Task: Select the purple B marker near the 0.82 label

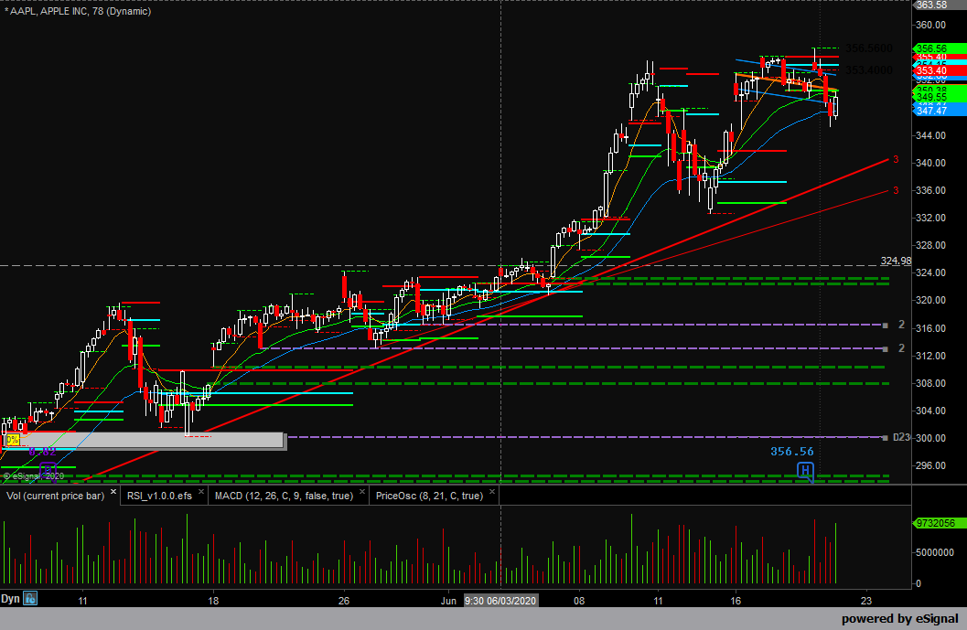Action: (48, 471)
